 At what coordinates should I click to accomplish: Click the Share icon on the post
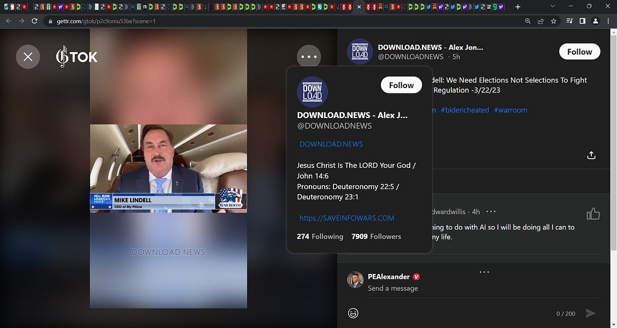(591, 155)
